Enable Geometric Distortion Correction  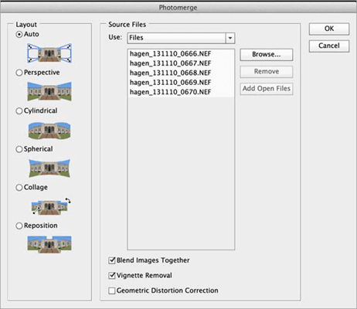tap(111, 290)
